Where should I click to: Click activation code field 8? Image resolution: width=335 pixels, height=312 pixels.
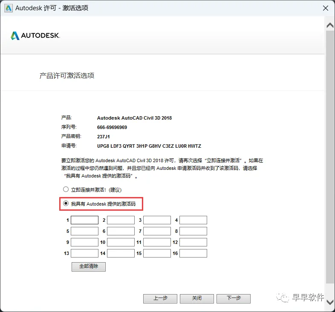coord(193,231)
